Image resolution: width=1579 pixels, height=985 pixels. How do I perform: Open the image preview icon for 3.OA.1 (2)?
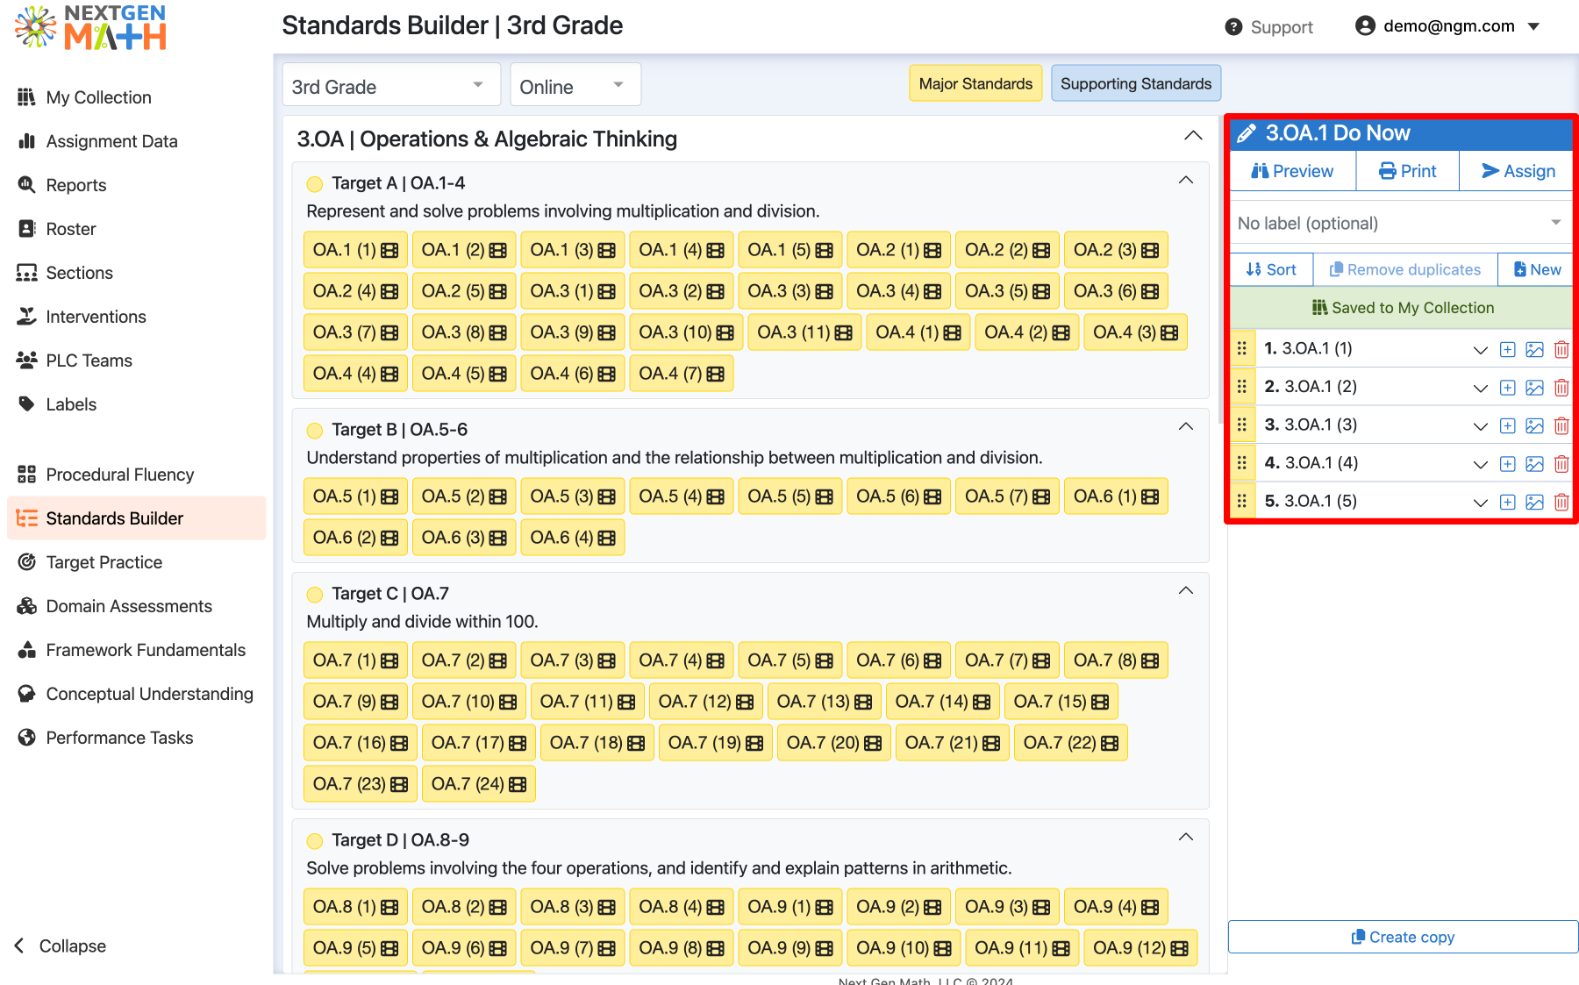(x=1534, y=388)
